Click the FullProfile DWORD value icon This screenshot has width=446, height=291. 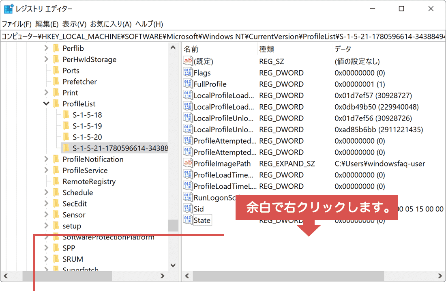pos(188,84)
